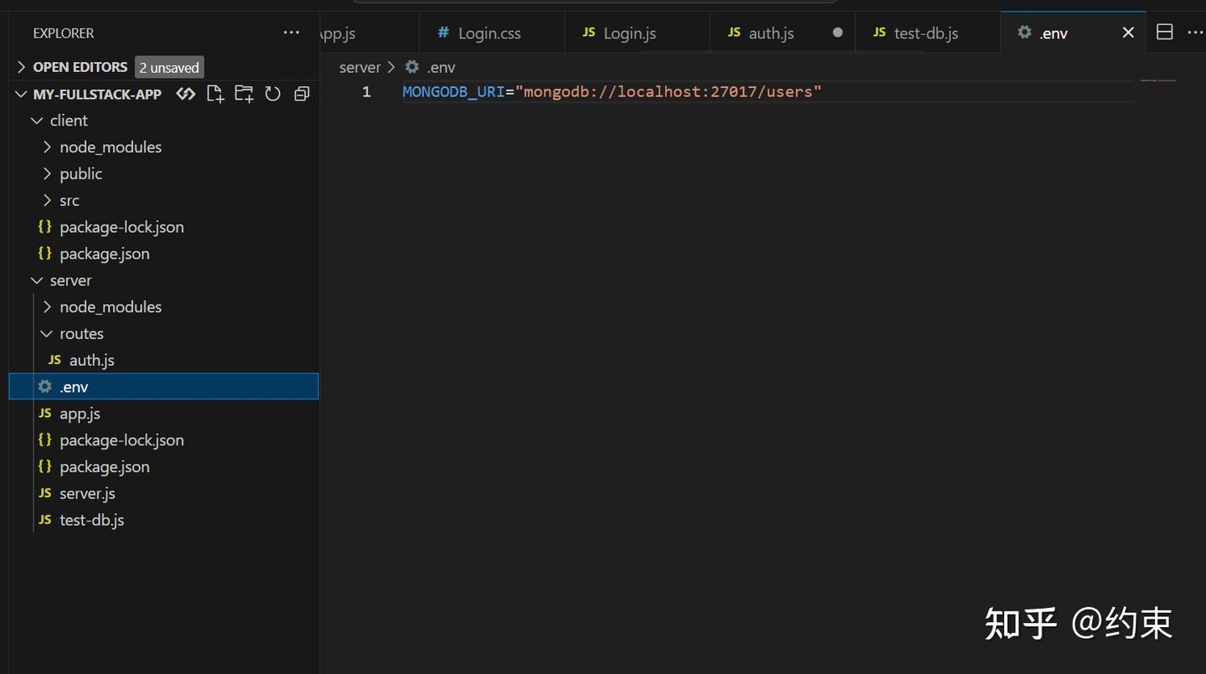Viewport: 1206px width, 674px height.
Task: Collapse all folders in Explorer
Action: tap(301, 94)
